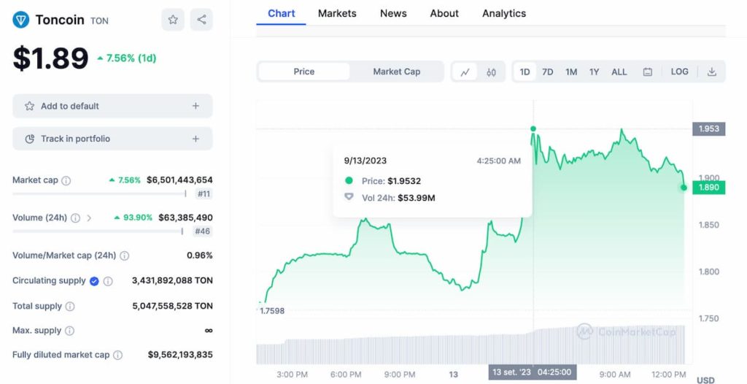The height and width of the screenshot is (384, 747).
Task: Switch to candlestick chart icon
Action: [x=491, y=72]
